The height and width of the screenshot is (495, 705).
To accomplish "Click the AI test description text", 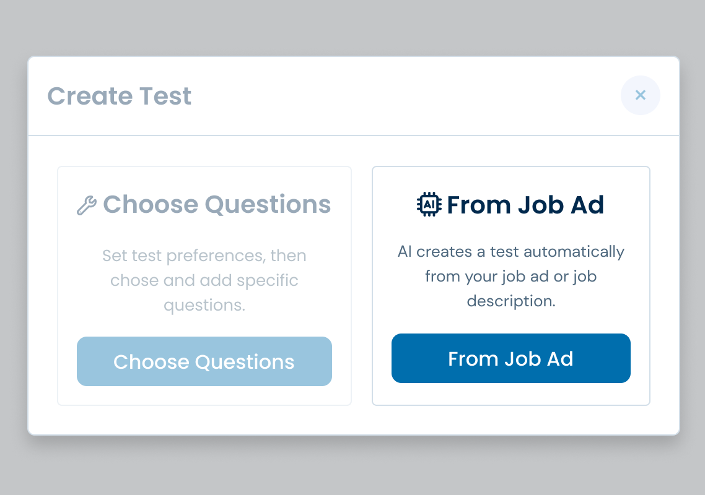I will 510,276.
